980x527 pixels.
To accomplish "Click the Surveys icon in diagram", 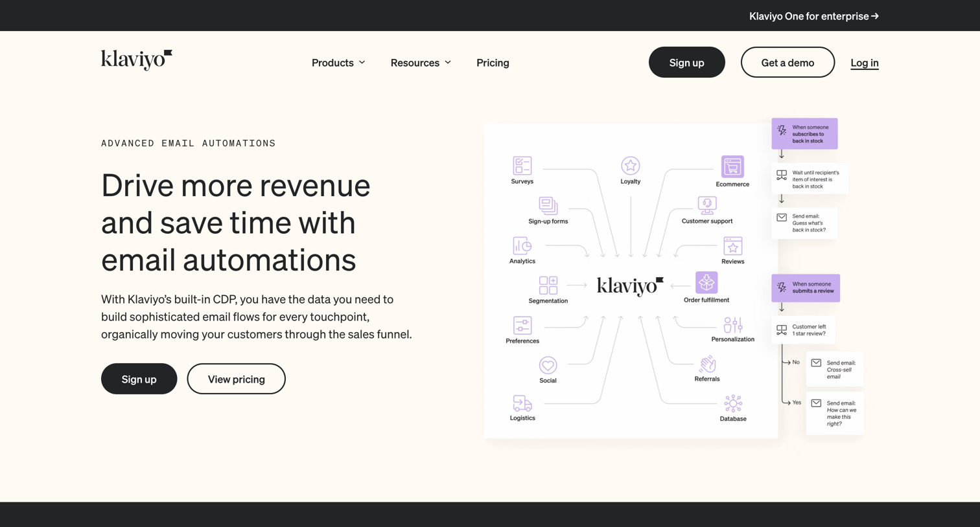I will tap(522, 166).
